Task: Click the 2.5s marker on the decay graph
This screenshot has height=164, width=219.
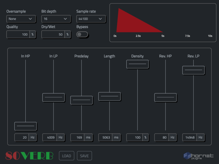Action: coord(138,36)
